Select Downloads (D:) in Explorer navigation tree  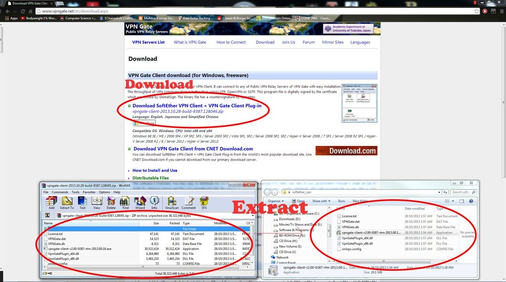(290, 219)
